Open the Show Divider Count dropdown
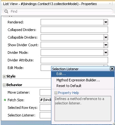The width and height of the screenshot is (115, 125). pos(106,45)
